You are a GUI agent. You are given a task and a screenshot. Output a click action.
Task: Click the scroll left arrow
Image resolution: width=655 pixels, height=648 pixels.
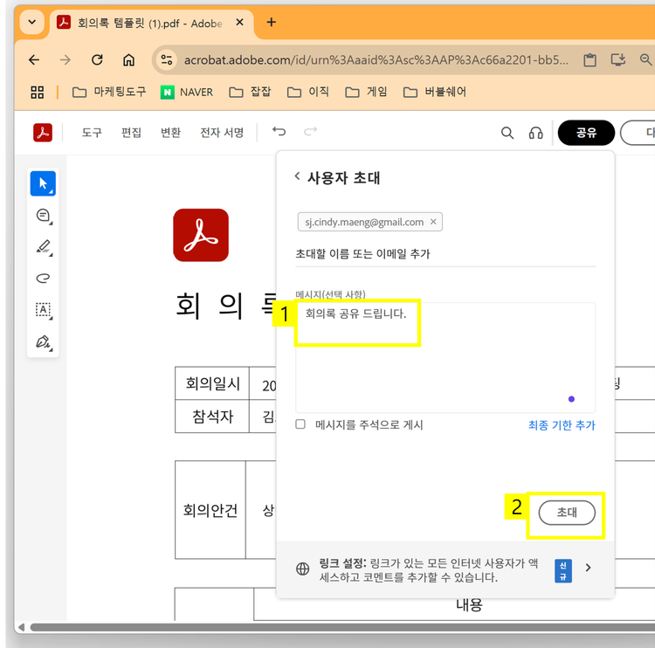21,627
